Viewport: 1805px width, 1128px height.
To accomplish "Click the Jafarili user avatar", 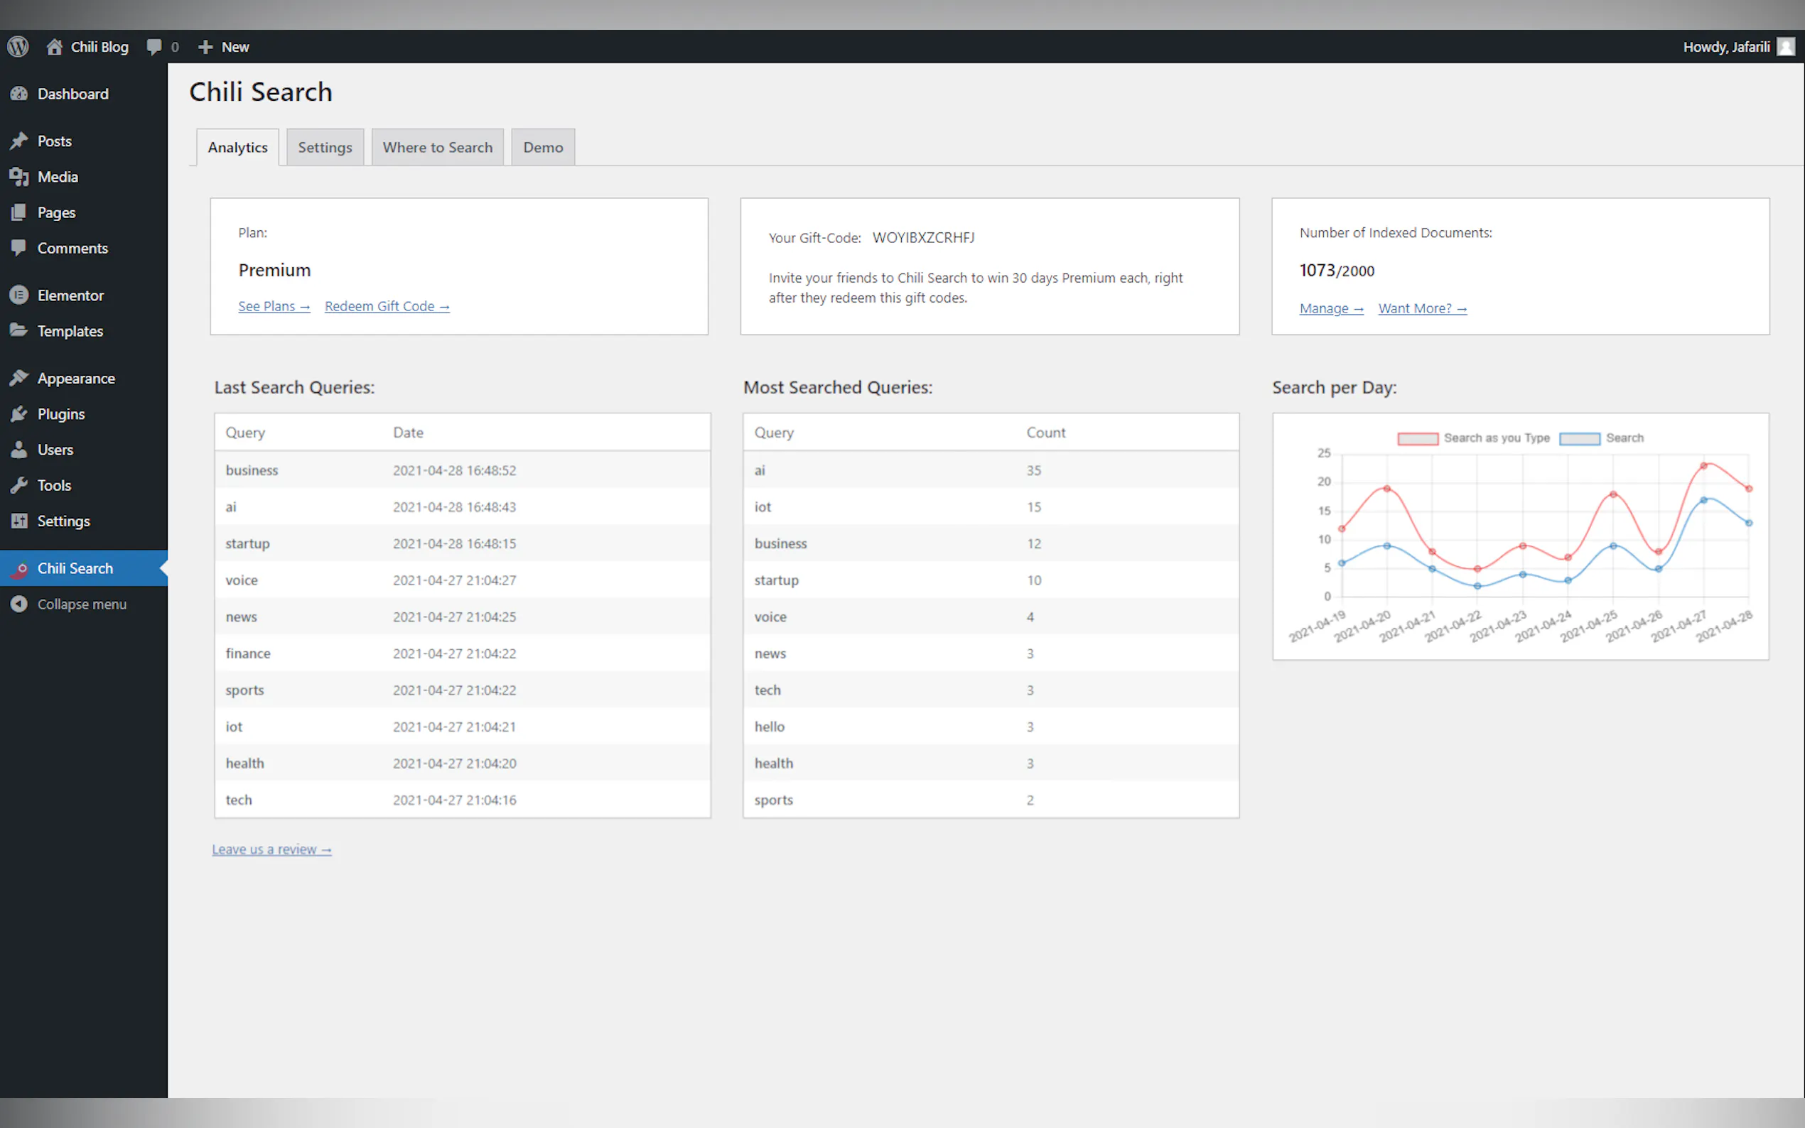I will [1786, 47].
